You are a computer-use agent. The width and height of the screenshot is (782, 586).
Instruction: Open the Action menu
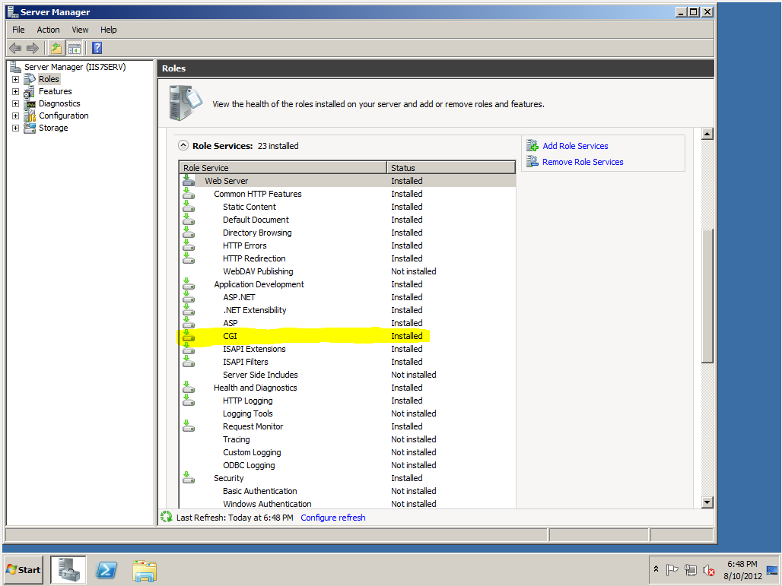pyautogui.click(x=49, y=30)
